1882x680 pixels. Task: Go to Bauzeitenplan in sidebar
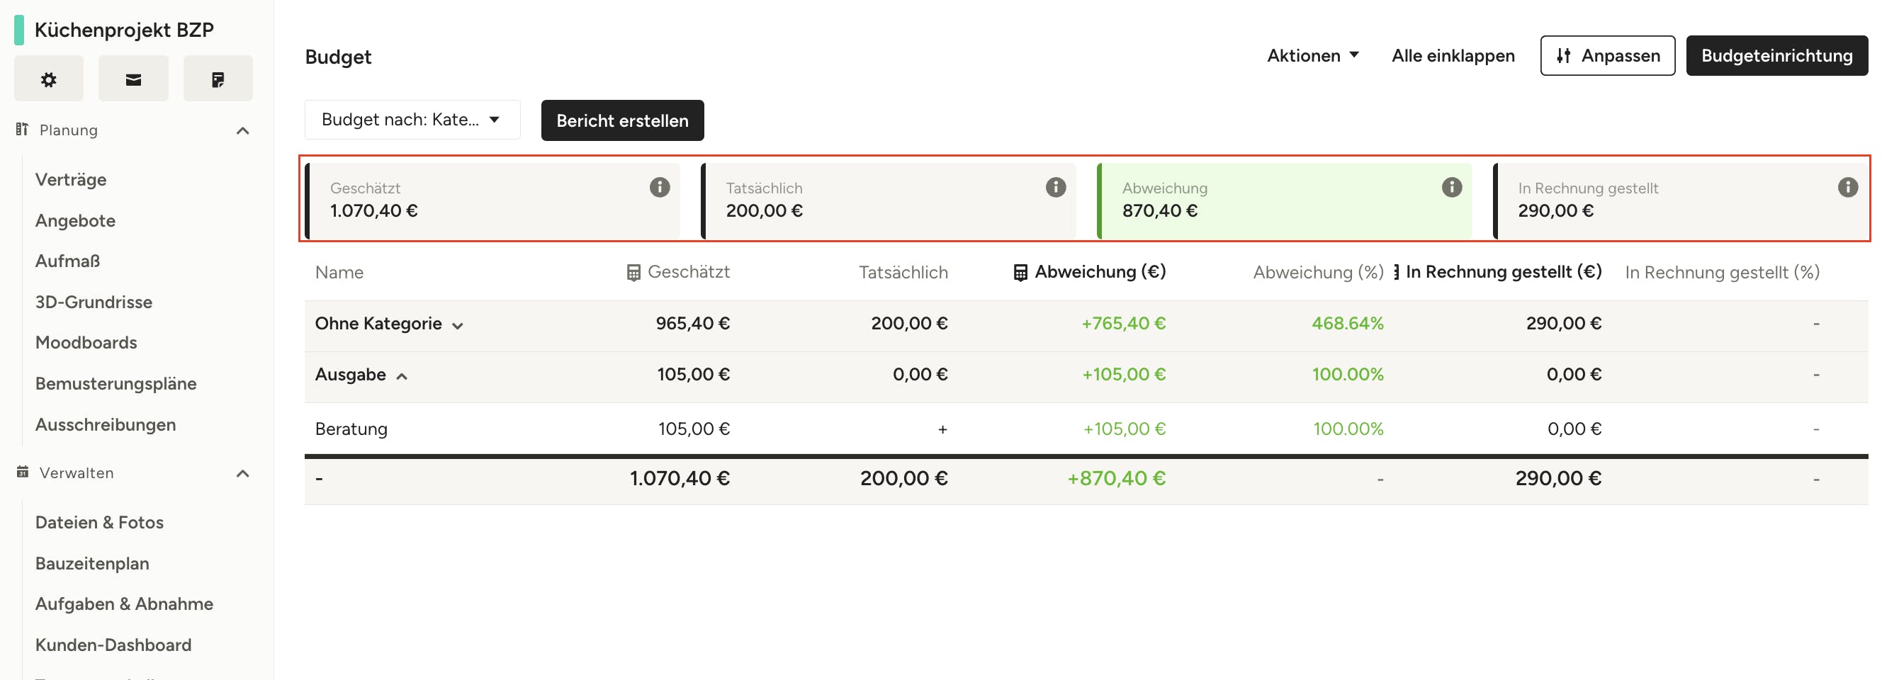92,563
